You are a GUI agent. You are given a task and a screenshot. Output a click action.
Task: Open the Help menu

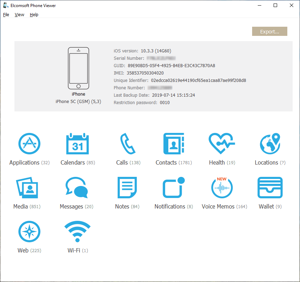coord(34,15)
